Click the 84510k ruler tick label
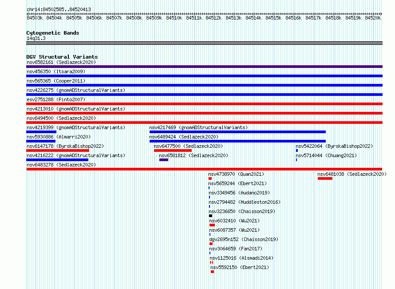Screen dimensions: 395x289 (174, 18)
